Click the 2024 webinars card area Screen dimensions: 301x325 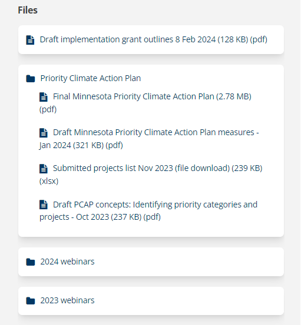click(151, 262)
